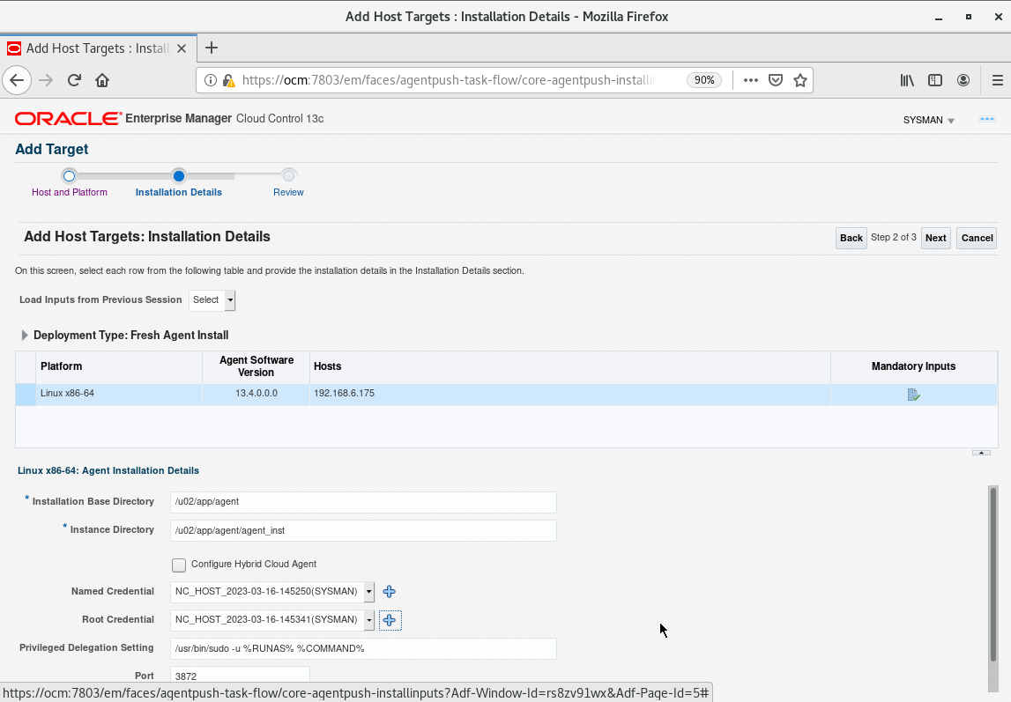This screenshot has height=702, width=1011.
Task: Cancel the Add Host Targets wizard
Action: pyautogui.click(x=977, y=239)
